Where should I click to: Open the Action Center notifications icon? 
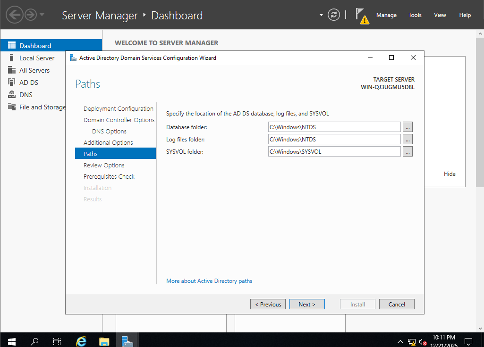468,341
